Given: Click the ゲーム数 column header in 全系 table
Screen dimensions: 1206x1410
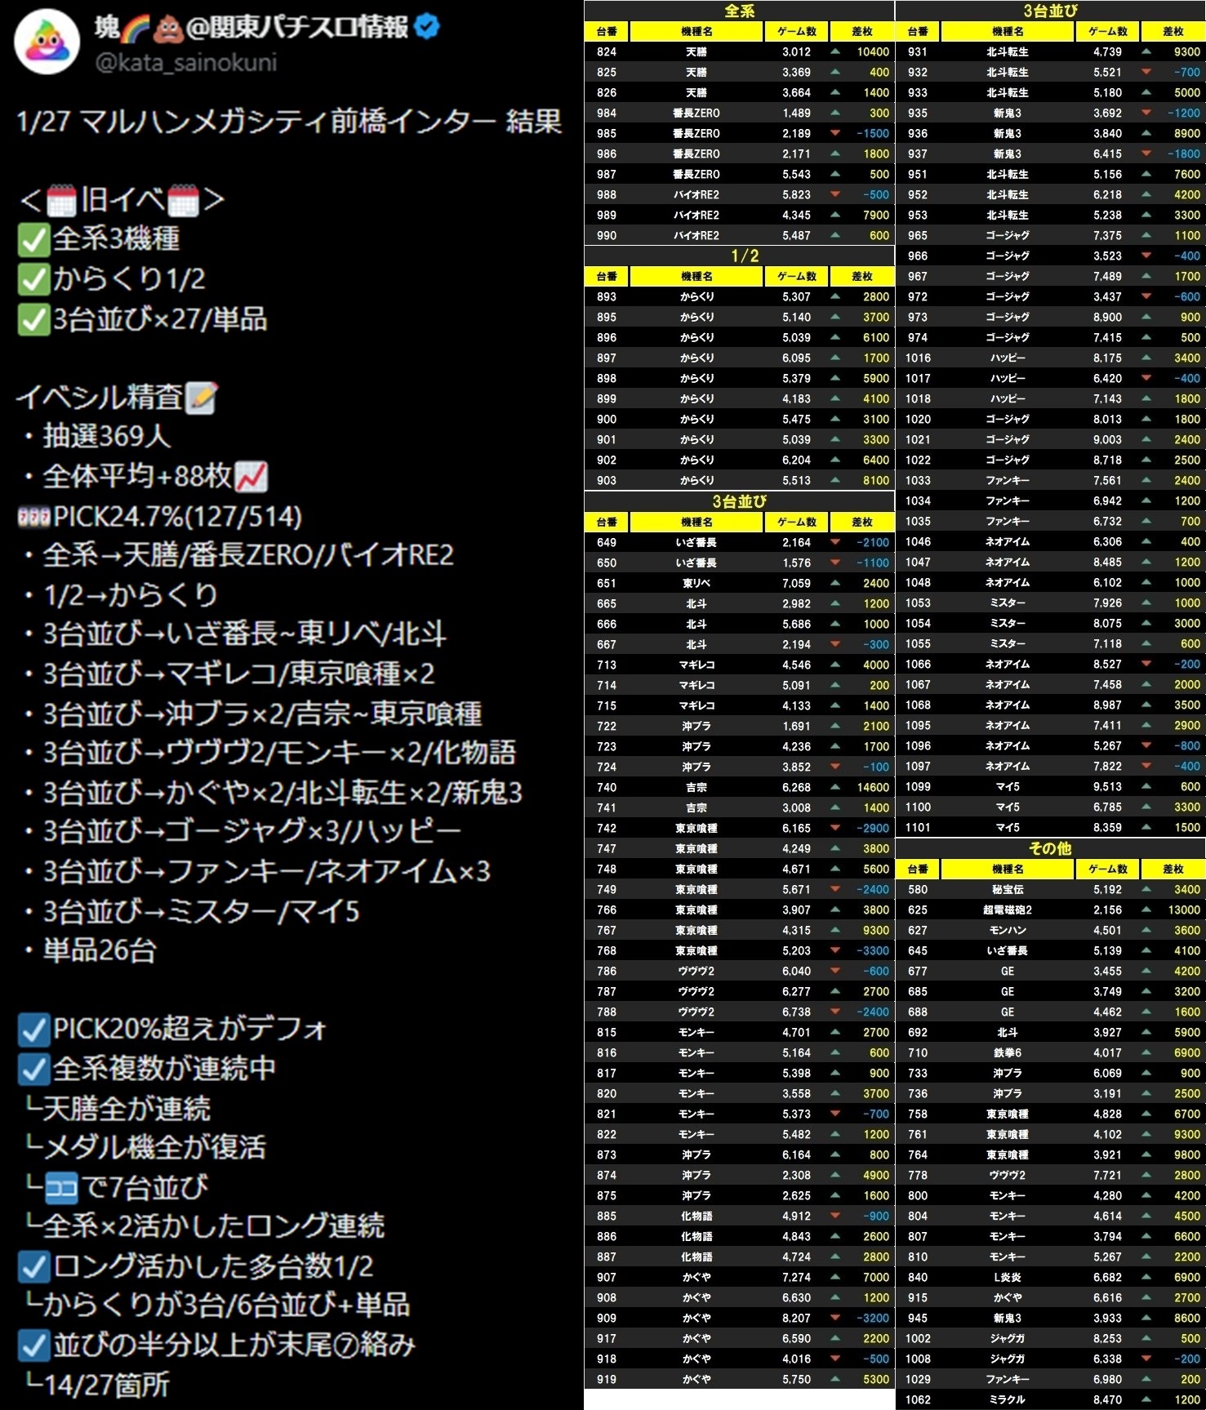Looking at the screenshot, I should (797, 31).
